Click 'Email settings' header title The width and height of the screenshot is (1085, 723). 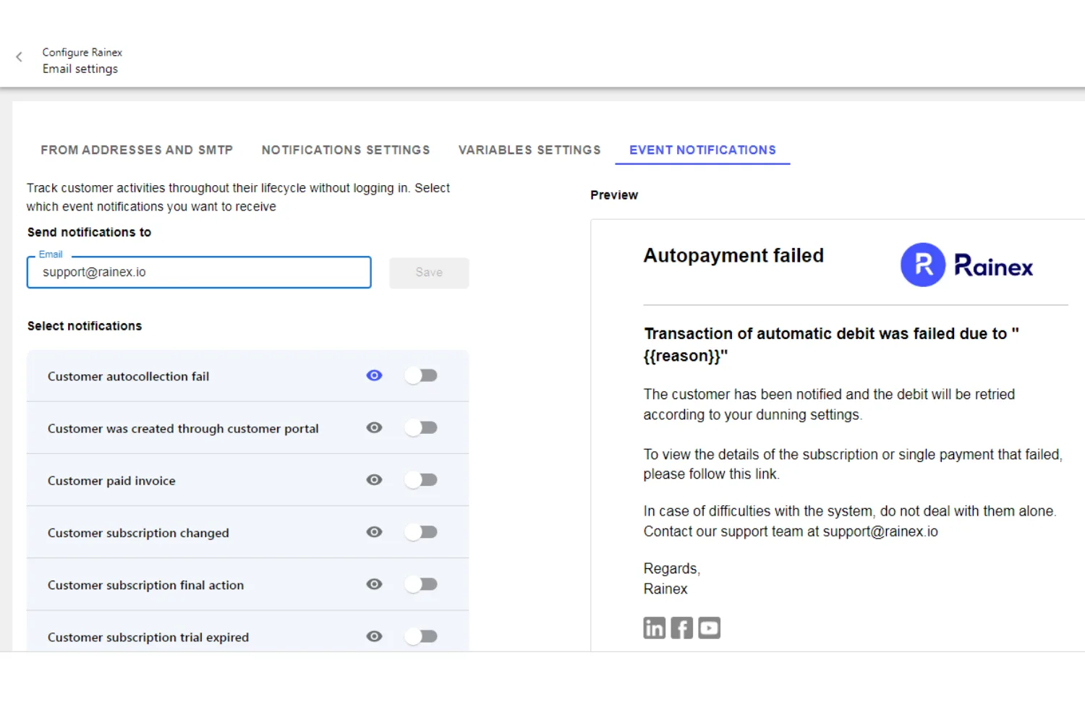click(80, 69)
